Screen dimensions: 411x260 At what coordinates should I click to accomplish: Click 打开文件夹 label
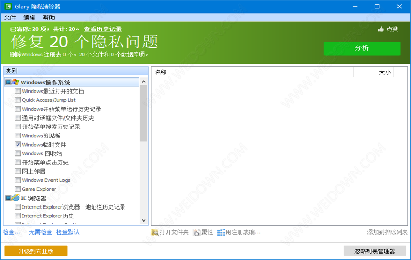[x=174, y=232]
